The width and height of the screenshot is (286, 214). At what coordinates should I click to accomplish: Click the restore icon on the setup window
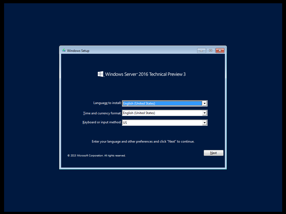pyautogui.click(x=210, y=51)
